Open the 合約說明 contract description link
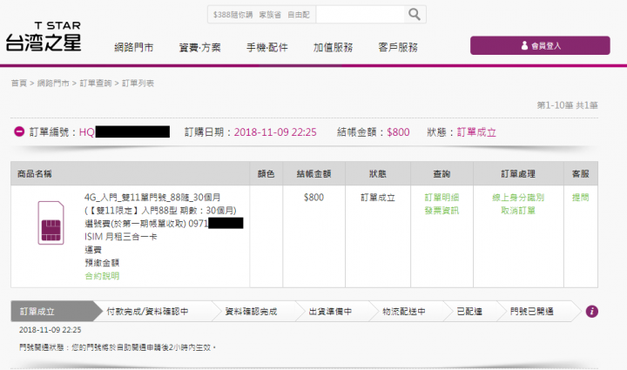The height and width of the screenshot is (370, 627). pos(102,276)
